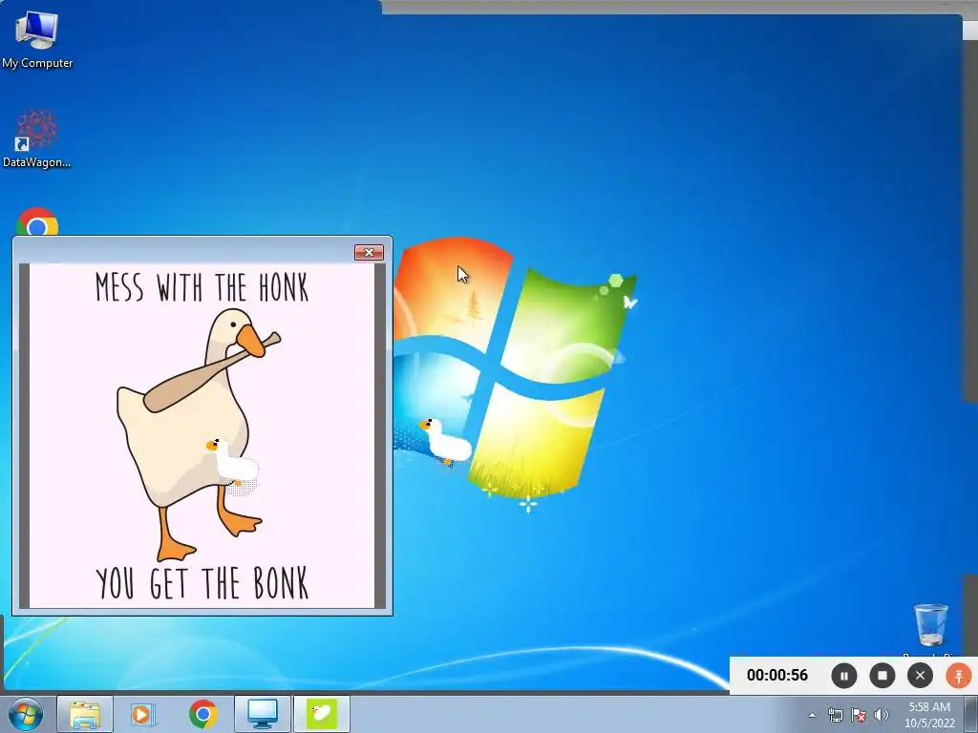The width and height of the screenshot is (978, 733).
Task: Open the network status tray icon
Action: point(835,715)
